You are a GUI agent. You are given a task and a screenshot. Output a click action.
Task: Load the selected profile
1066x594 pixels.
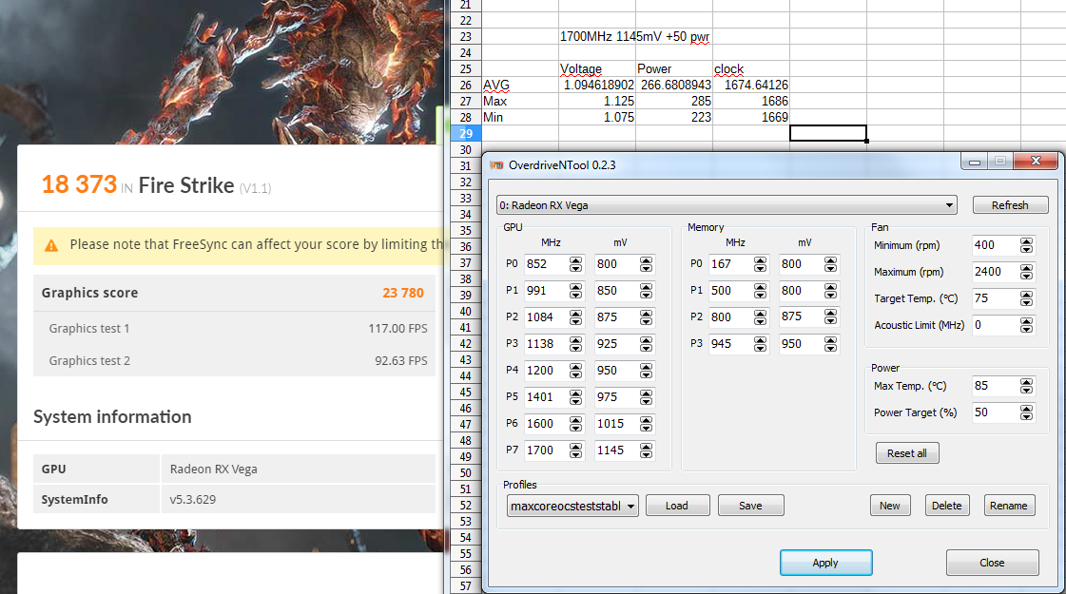pyautogui.click(x=677, y=506)
